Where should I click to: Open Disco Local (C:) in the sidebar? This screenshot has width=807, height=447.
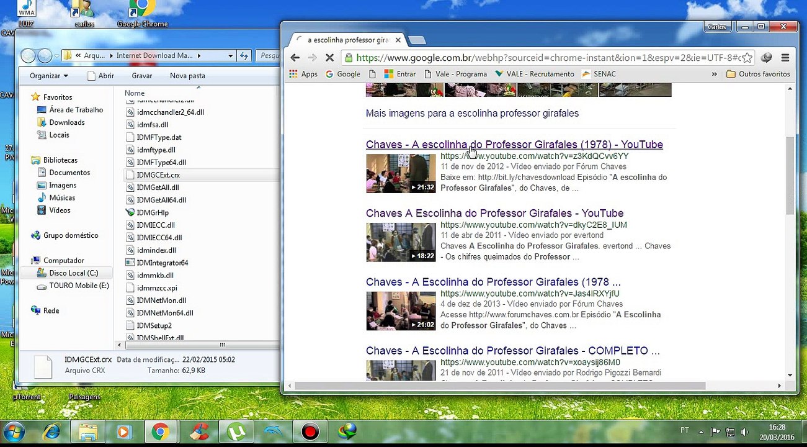click(x=68, y=273)
